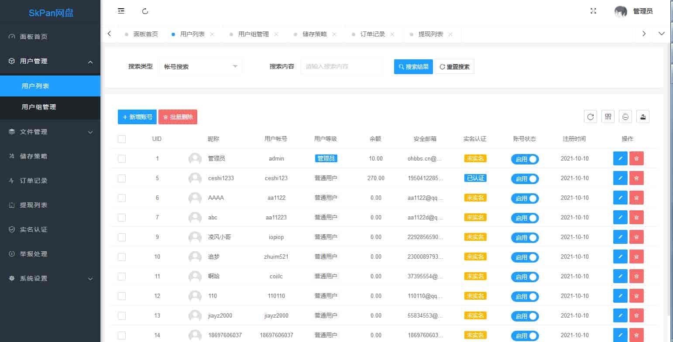Open the 搜索类型 dropdown
This screenshot has width=673, height=342.
pos(200,67)
